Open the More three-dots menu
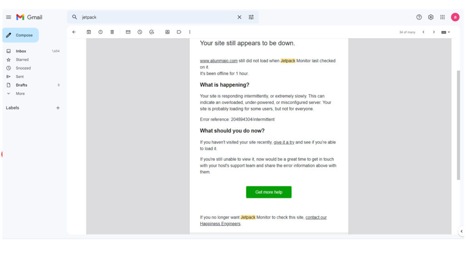 (190, 32)
